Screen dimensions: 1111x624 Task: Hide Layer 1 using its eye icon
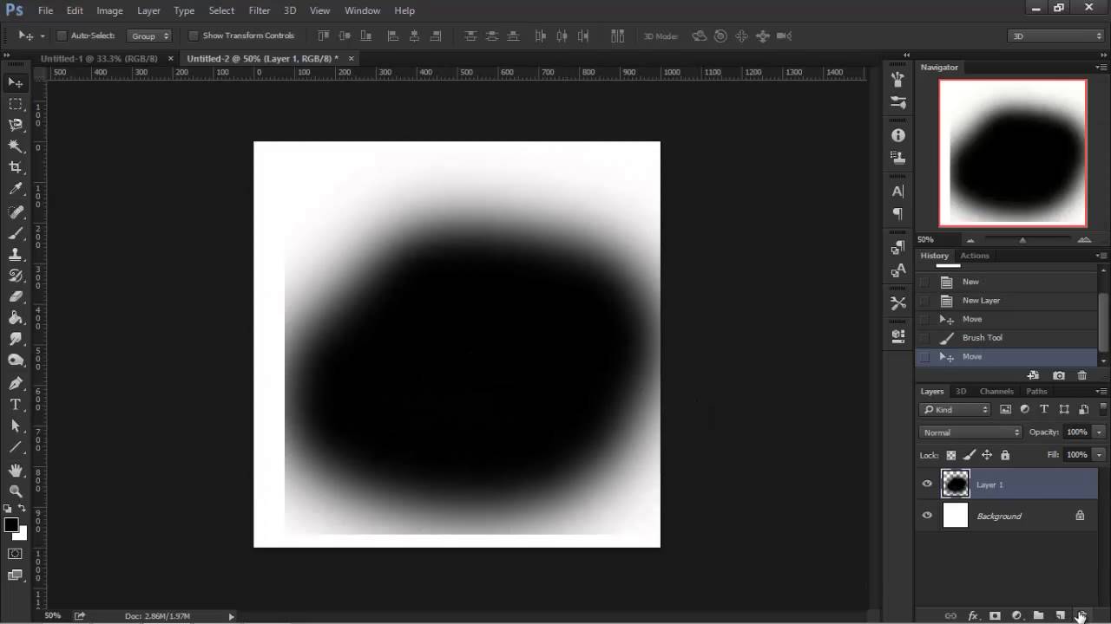click(927, 484)
